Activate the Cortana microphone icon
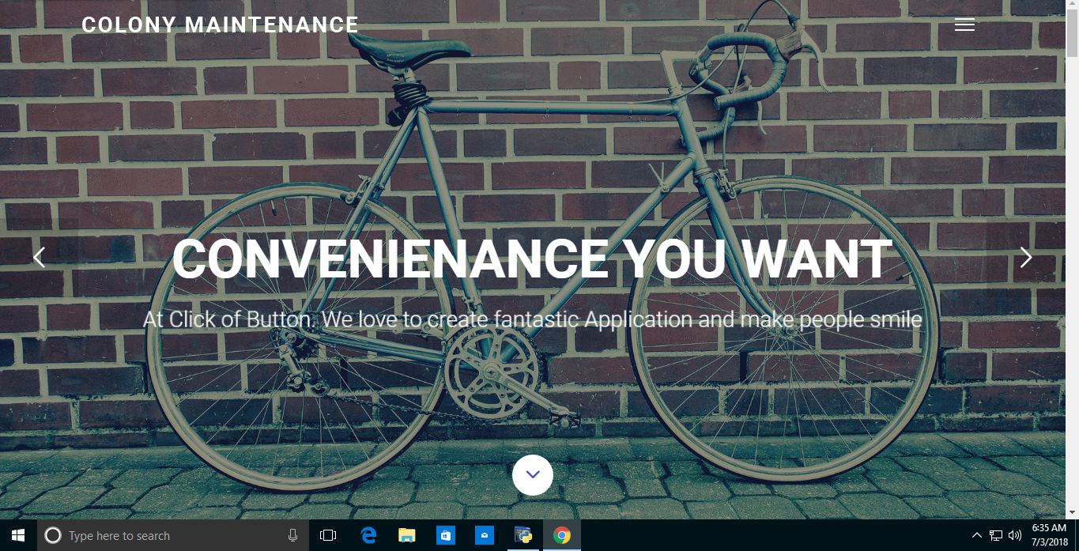The height and width of the screenshot is (551, 1079). 292,535
